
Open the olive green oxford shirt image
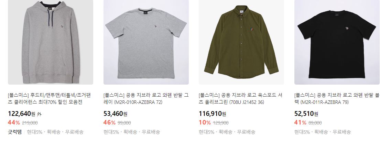coord(241,42)
